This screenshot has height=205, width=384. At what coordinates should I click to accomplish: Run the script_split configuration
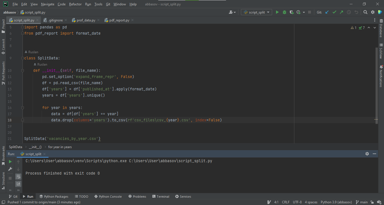tap(277, 12)
